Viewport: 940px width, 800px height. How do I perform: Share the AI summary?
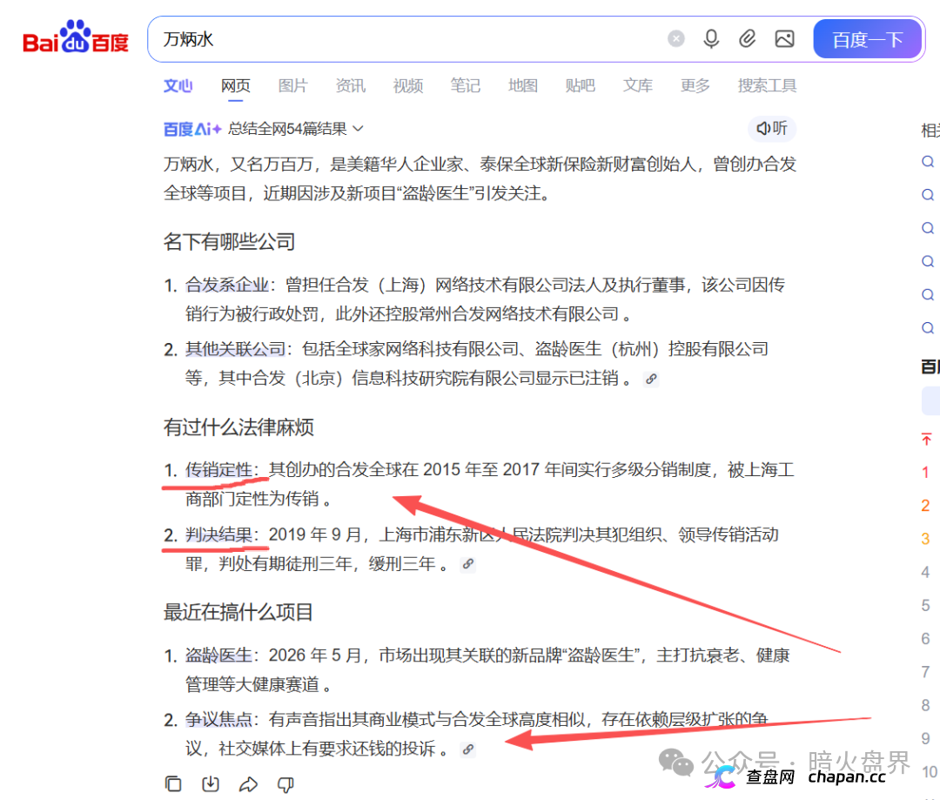(x=248, y=783)
